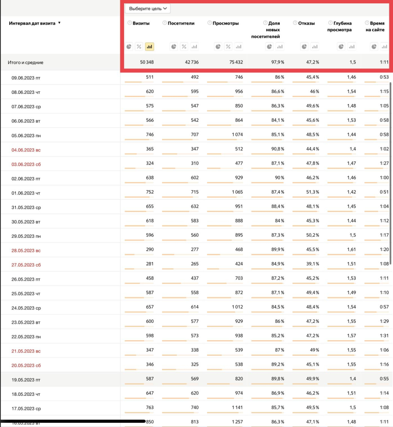Image resolution: width=393 pixels, height=427 pixels.
Task: Click pie chart icon under Отказы
Action: 305,47
